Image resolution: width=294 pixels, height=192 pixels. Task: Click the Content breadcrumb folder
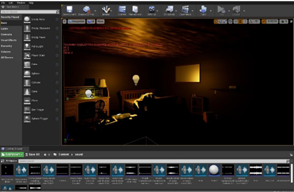64,154
